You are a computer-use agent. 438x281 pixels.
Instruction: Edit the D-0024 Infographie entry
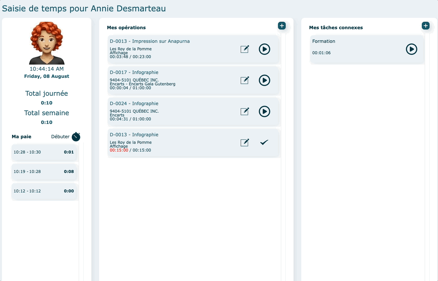tap(245, 112)
